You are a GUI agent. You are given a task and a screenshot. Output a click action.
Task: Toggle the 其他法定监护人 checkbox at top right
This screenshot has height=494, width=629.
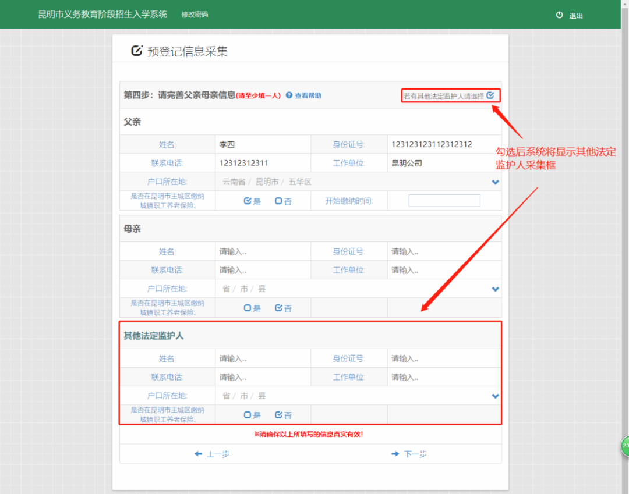click(x=490, y=95)
